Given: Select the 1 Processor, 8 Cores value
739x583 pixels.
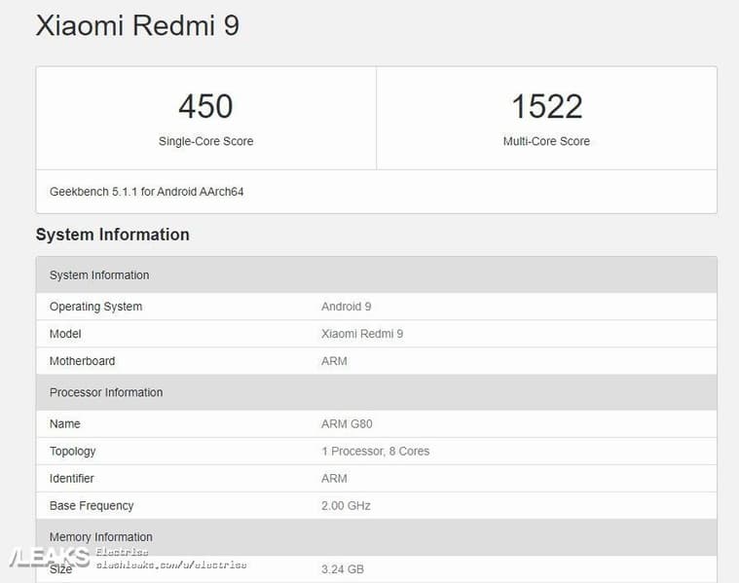Looking at the screenshot, I should [x=375, y=452].
